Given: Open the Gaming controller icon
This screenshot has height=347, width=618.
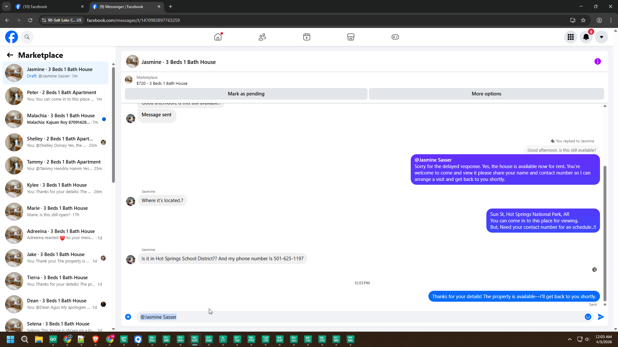Looking at the screenshot, I should (x=395, y=37).
